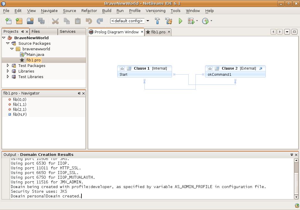
Task: Select fib1.pro in project tree
Action: (33, 60)
